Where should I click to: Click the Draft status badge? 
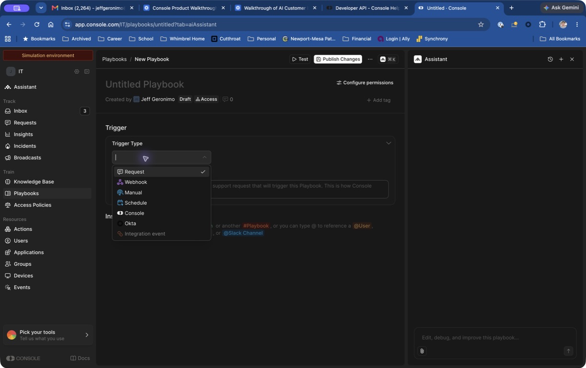coord(185,99)
